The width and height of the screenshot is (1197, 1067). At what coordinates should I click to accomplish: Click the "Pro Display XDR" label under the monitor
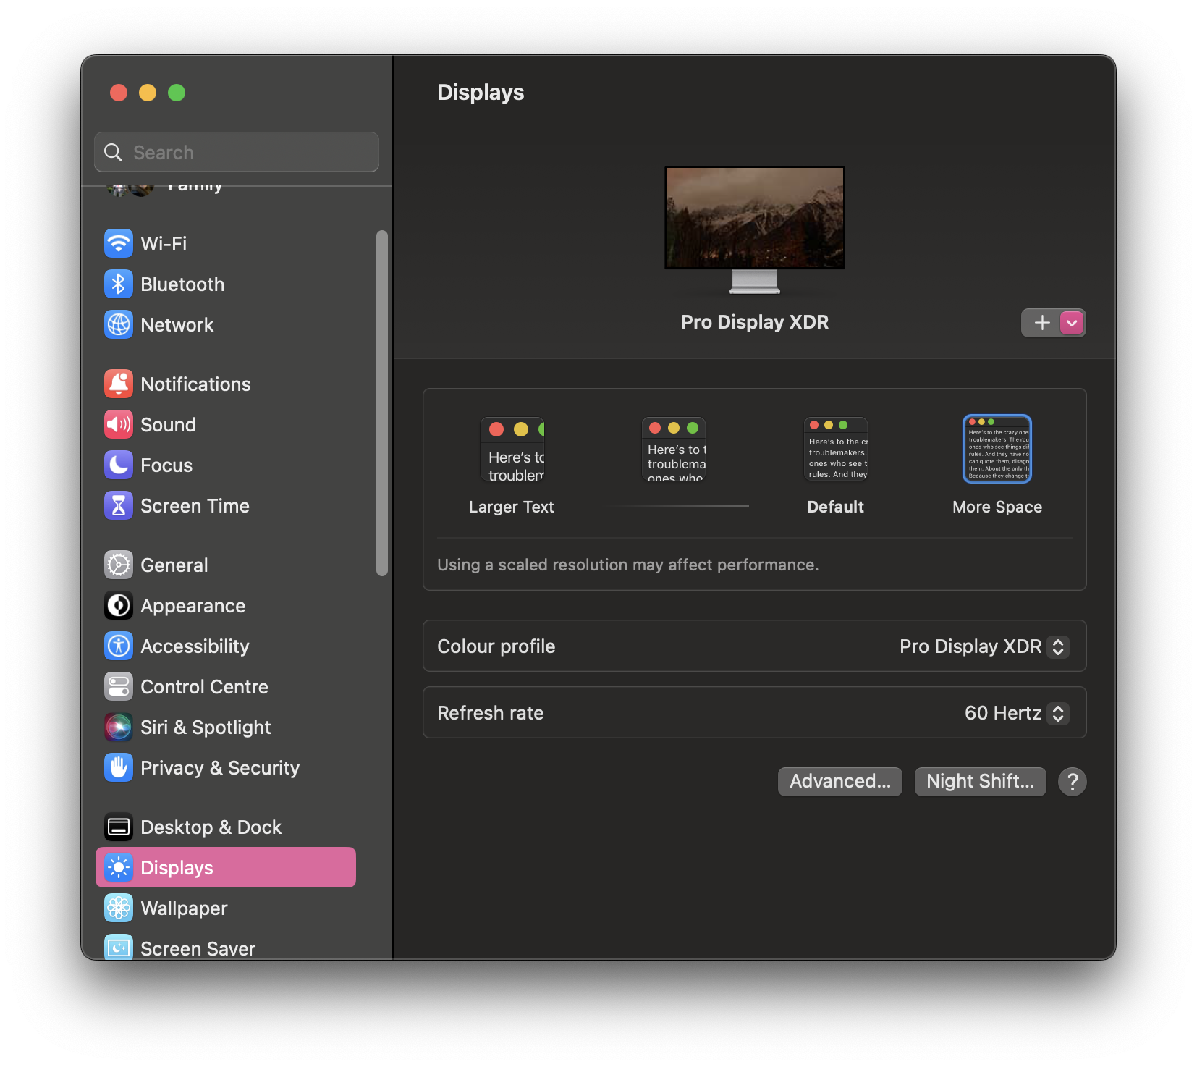[x=755, y=322]
